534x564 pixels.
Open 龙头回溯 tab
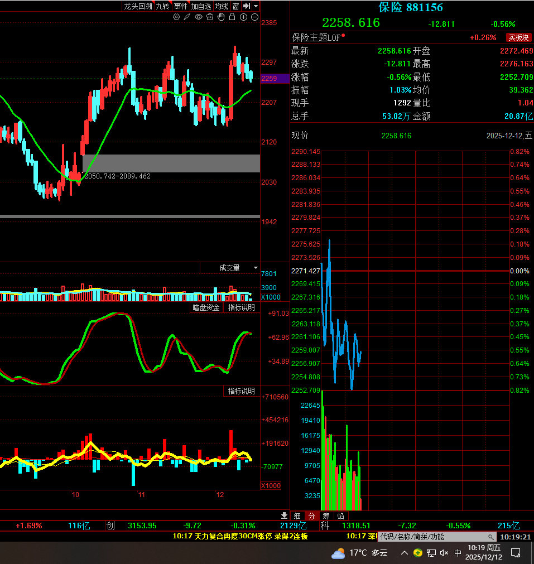pyautogui.click(x=138, y=6)
